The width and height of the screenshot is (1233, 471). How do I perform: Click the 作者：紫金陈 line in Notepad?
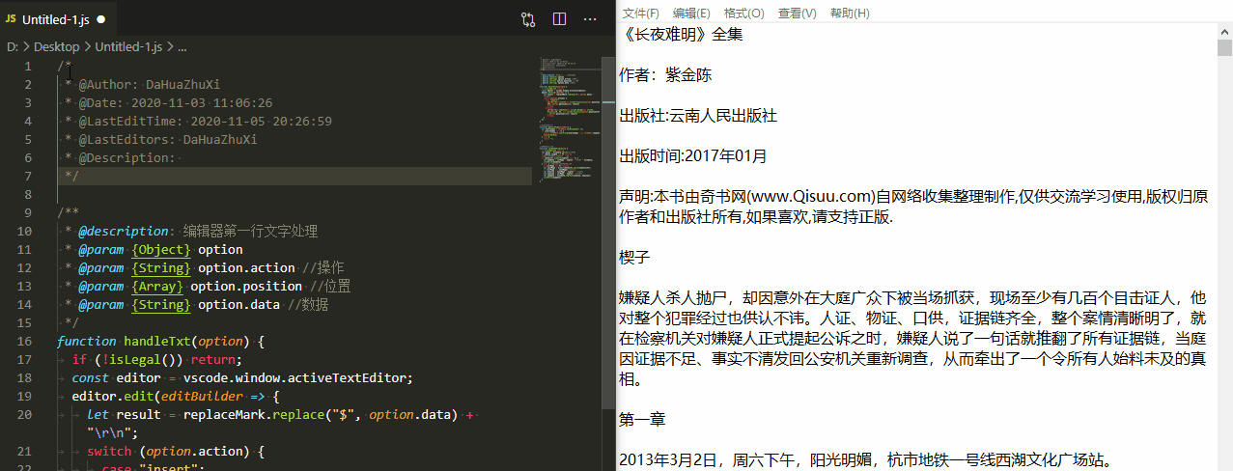tap(665, 75)
